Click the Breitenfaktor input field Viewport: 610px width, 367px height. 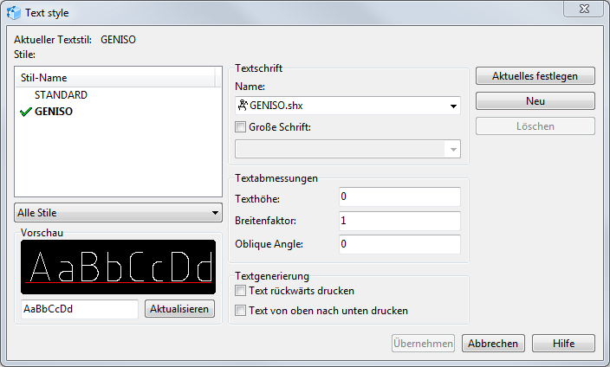pos(399,221)
